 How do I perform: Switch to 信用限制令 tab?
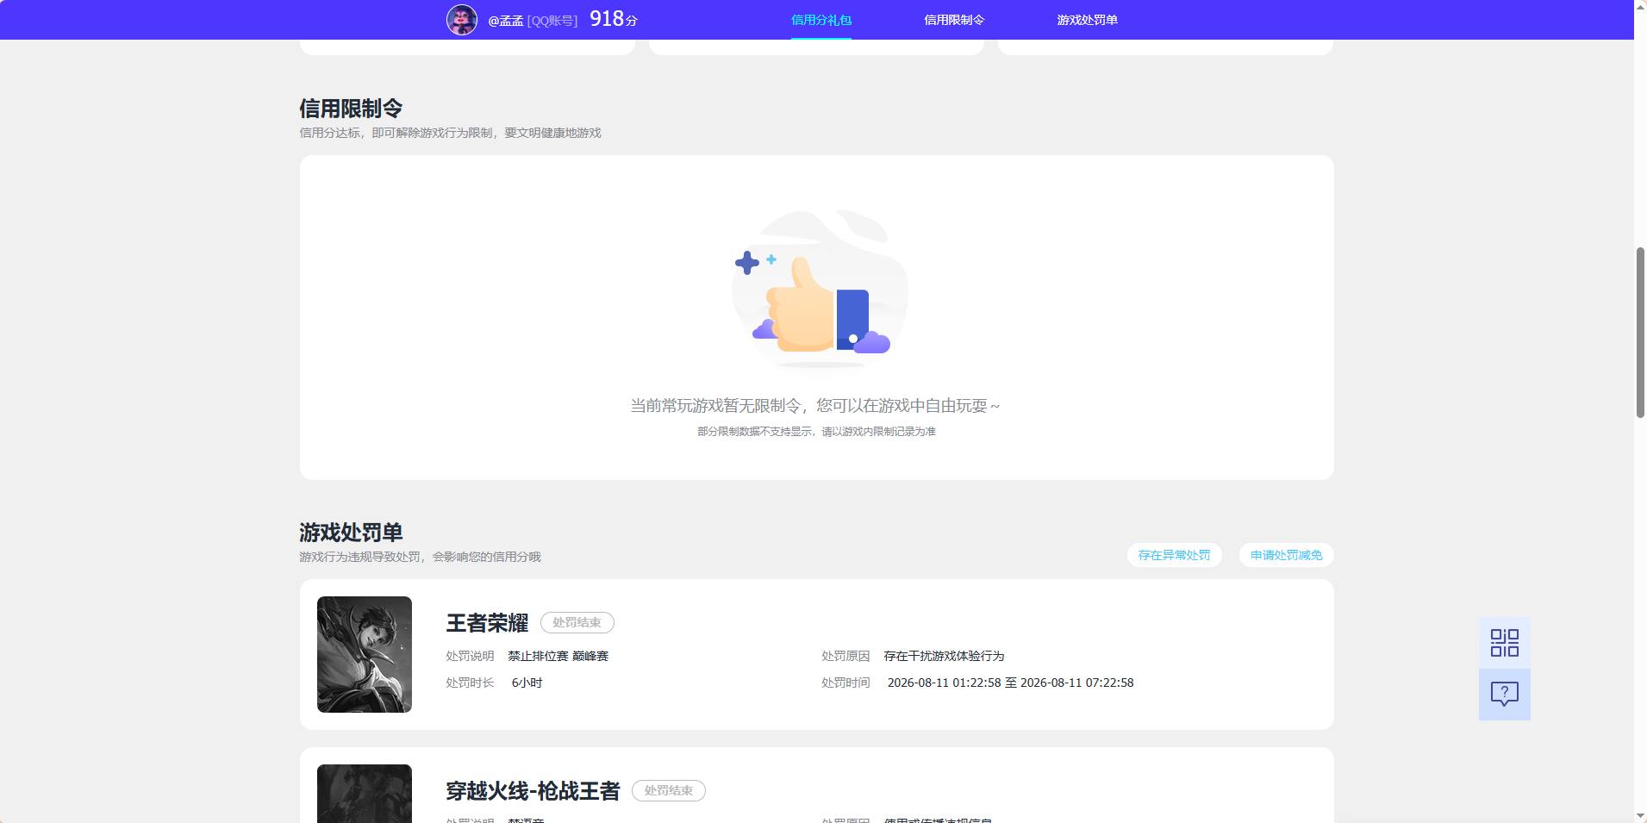[x=954, y=20]
